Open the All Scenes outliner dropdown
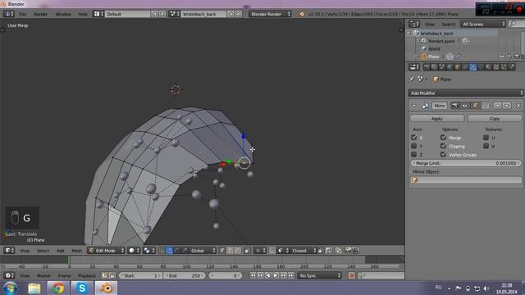This screenshot has width=525, height=295. [x=483, y=24]
